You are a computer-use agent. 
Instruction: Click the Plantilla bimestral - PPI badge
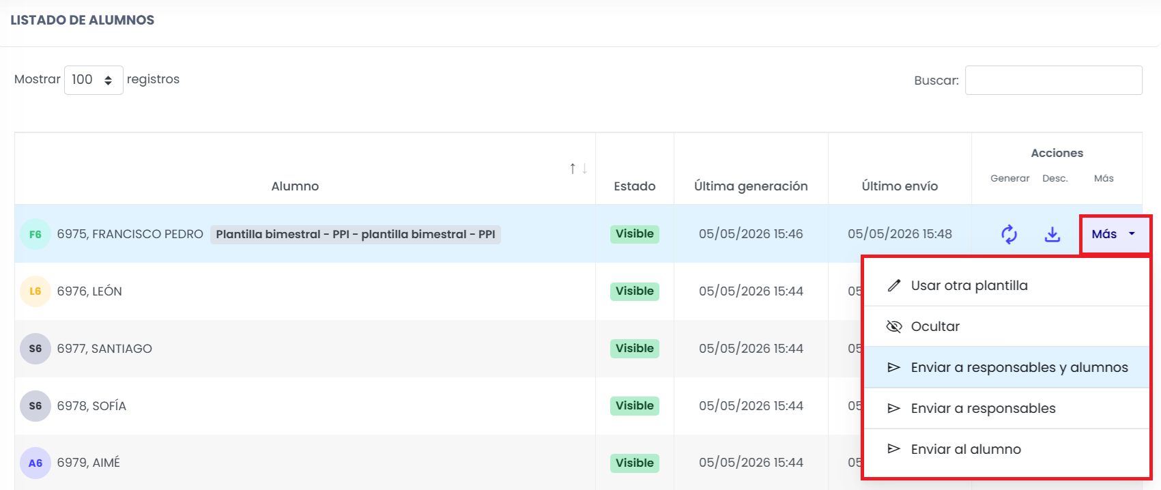[x=356, y=234]
